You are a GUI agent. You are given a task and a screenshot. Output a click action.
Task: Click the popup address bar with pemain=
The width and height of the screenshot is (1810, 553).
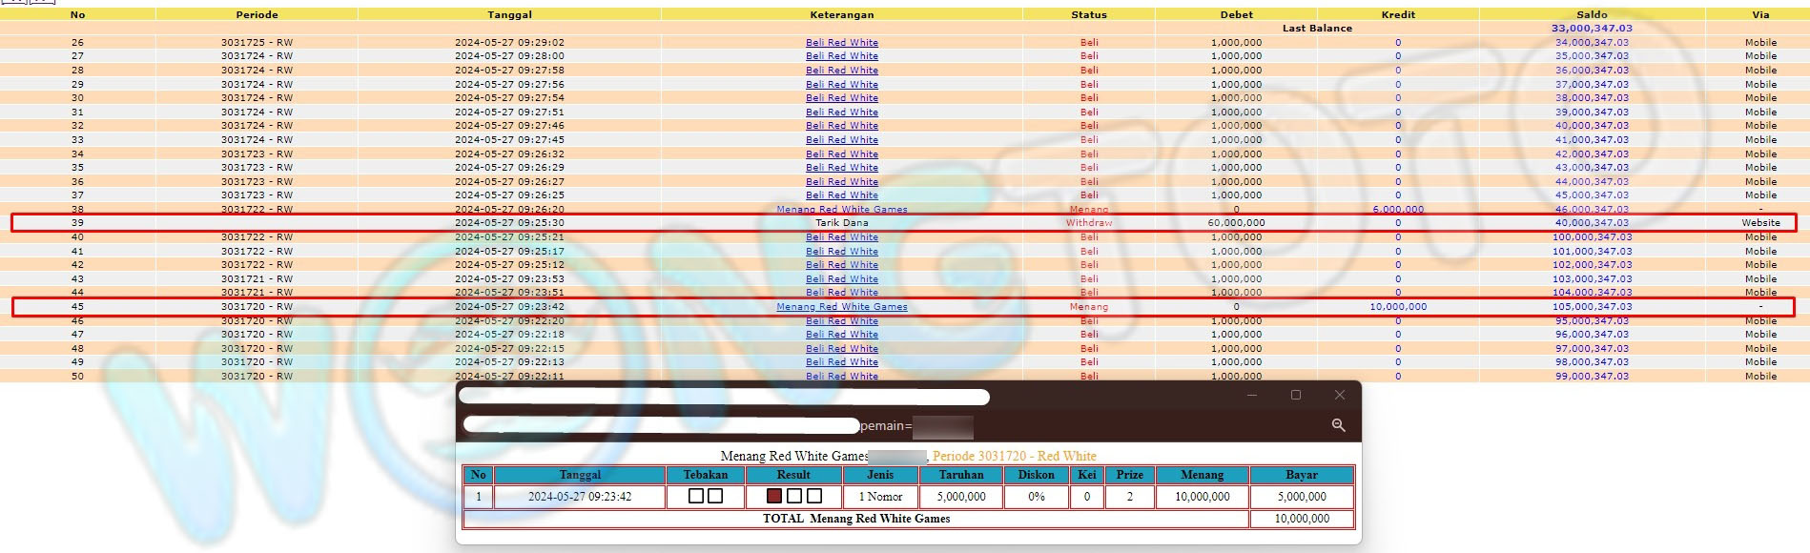click(668, 425)
